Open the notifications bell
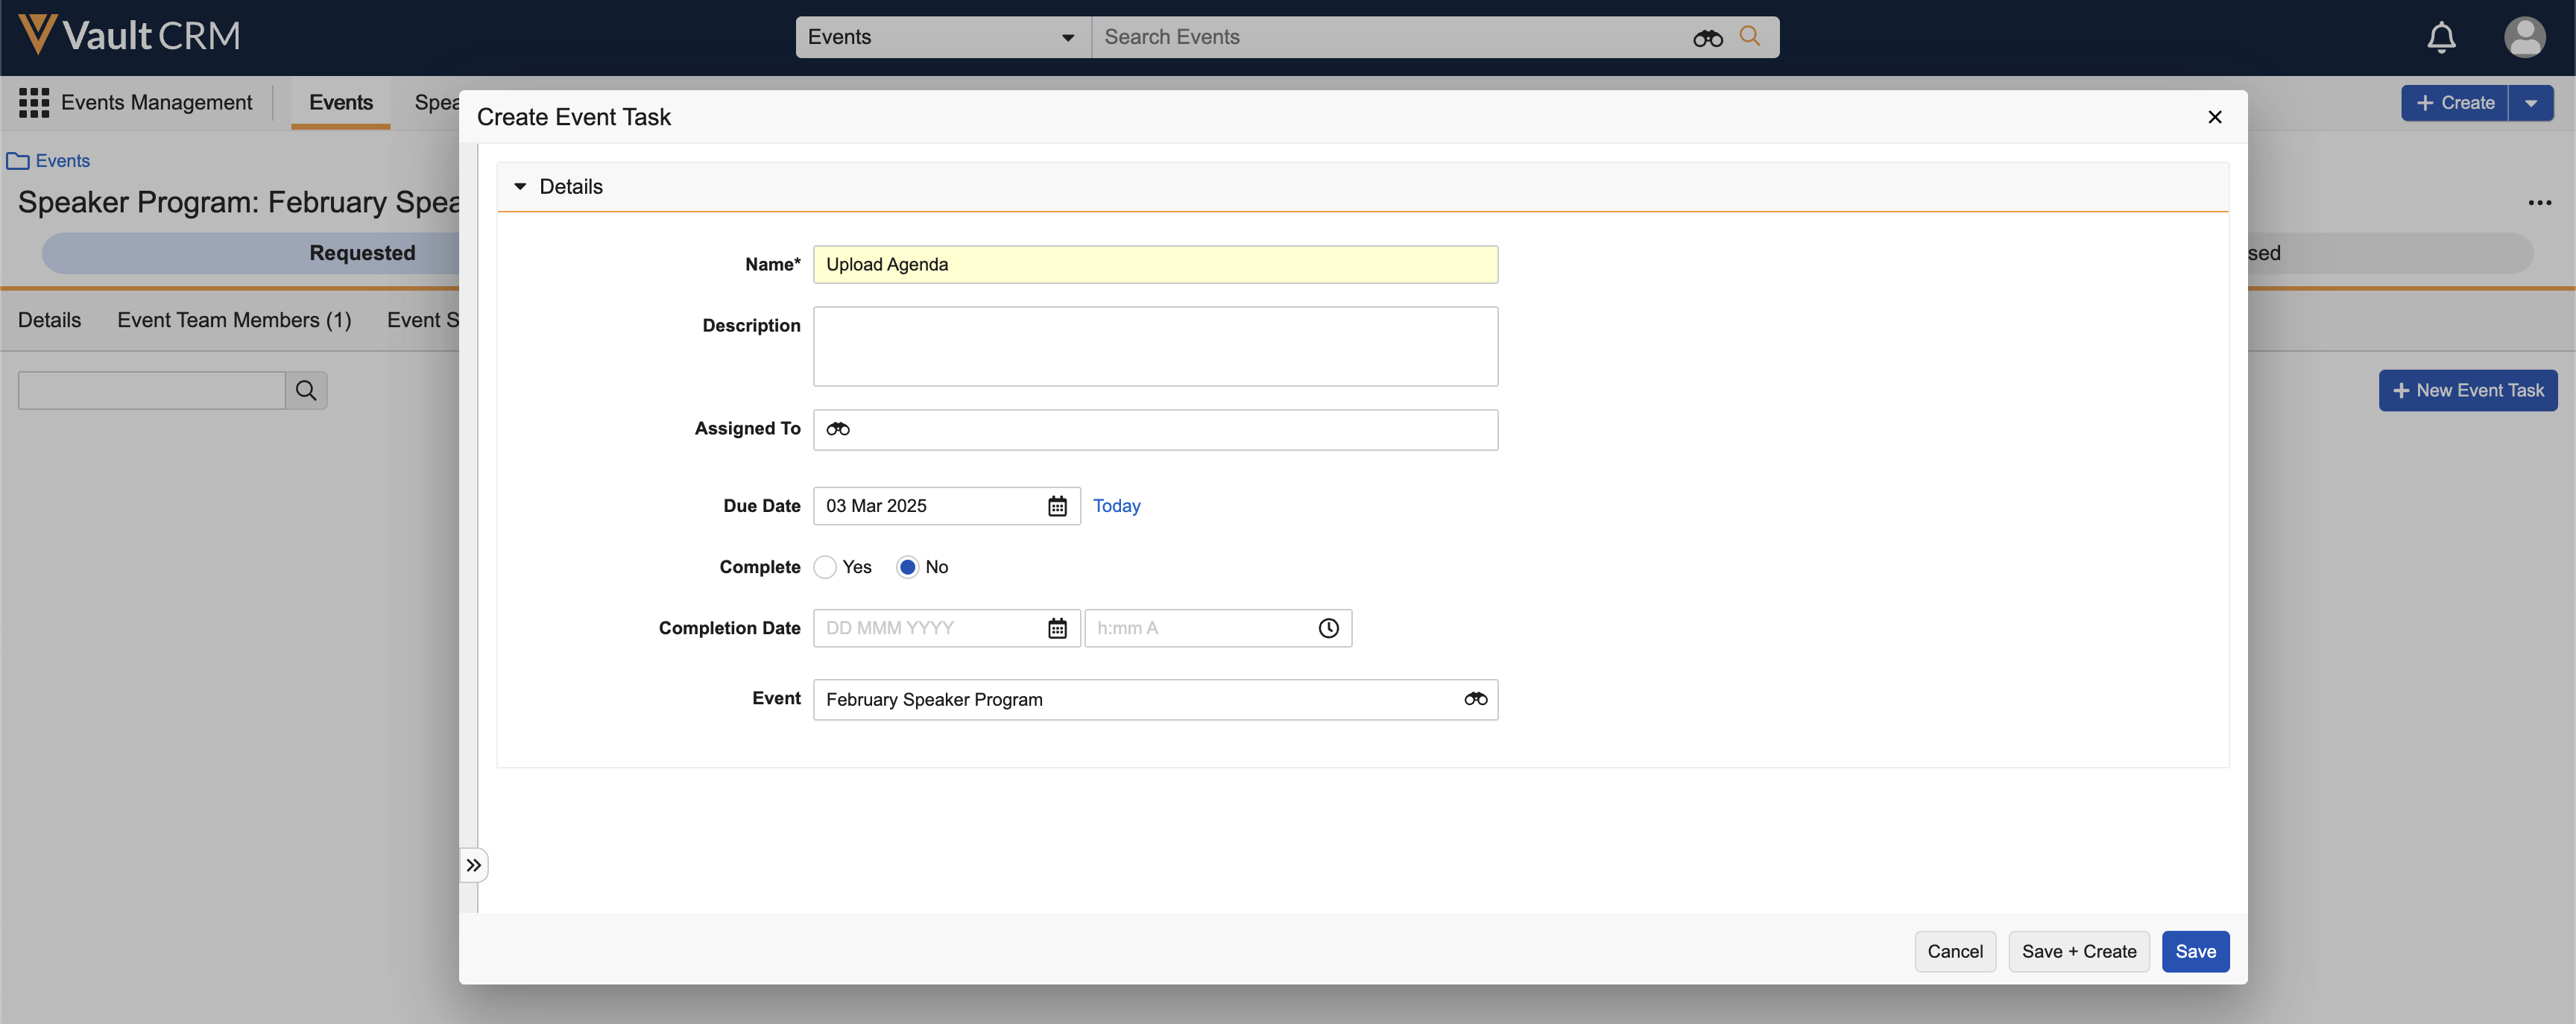 tap(2441, 38)
